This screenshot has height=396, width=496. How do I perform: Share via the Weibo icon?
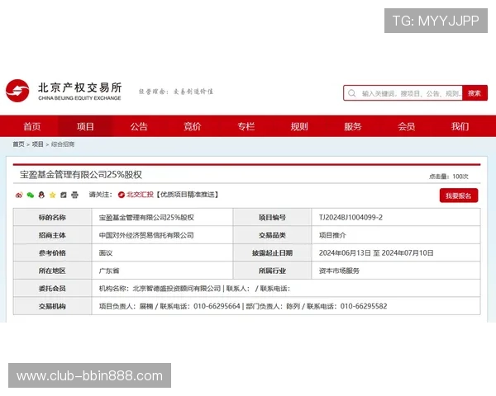pos(19,195)
